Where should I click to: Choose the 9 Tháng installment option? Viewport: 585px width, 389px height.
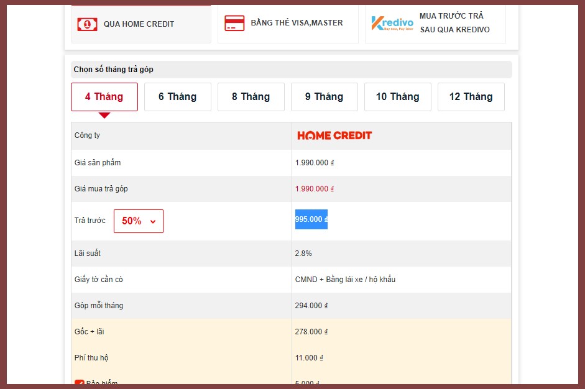tap(325, 97)
